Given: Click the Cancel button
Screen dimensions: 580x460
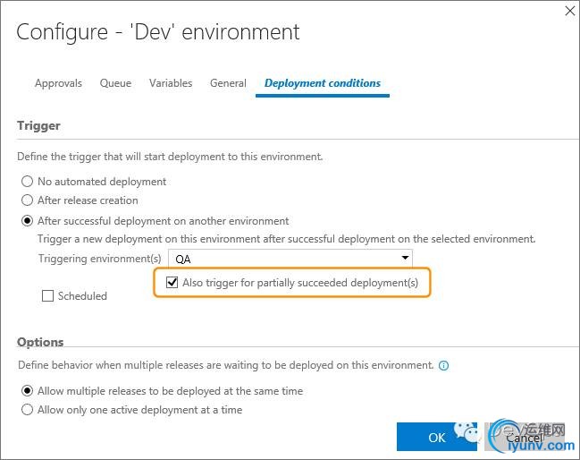Looking at the screenshot, I should coord(525,438).
